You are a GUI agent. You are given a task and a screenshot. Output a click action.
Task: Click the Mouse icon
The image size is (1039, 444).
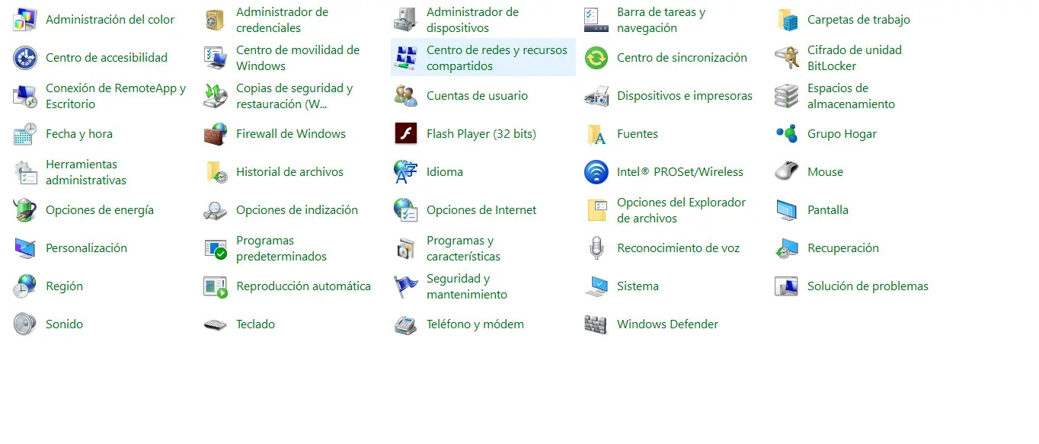pyautogui.click(x=787, y=172)
